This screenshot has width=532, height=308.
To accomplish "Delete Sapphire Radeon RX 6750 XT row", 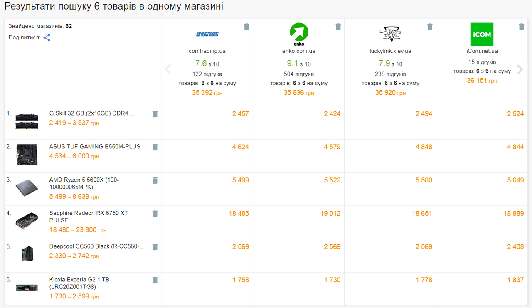I will coord(155,214).
